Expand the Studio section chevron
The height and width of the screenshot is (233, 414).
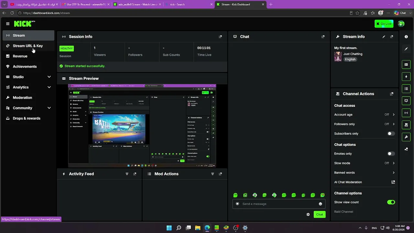(x=49, y=77)
